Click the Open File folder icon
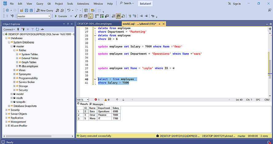This screenshot has height=144, width=273. (x=22, y=10)
